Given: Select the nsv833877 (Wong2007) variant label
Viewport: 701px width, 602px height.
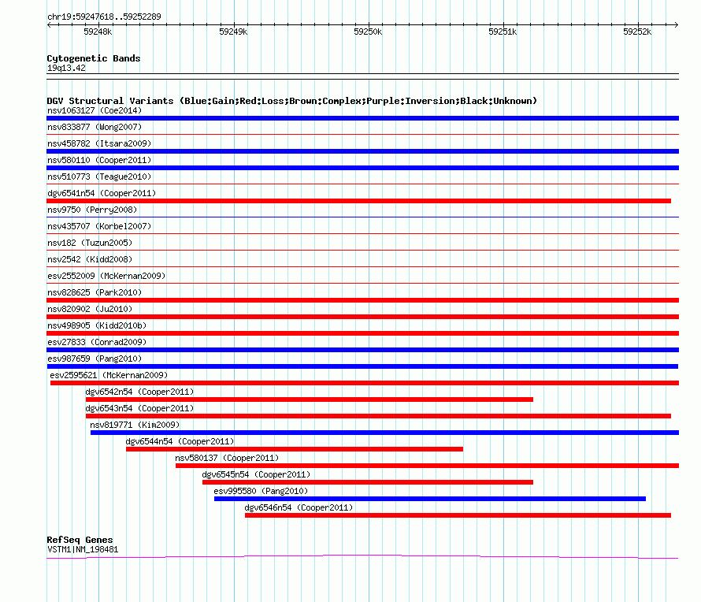Looking at the screenshot, I should point(95,127).
